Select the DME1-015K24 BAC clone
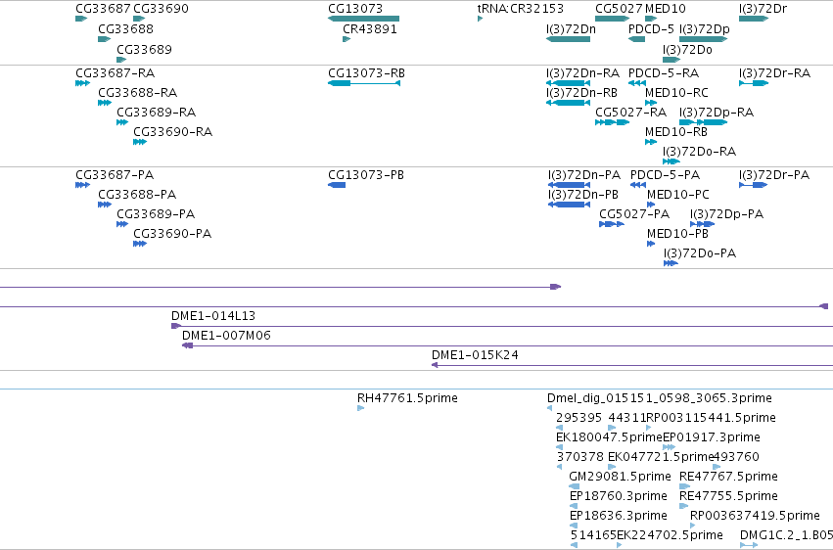 click(632, 365)
